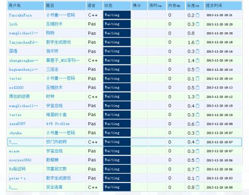Click the 提交时间 column header

pos(214,6)
